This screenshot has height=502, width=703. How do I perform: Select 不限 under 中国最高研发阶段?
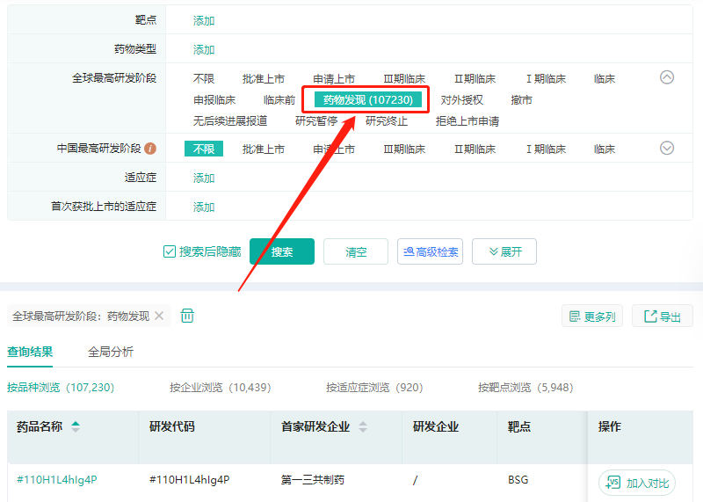coord(204,149)
